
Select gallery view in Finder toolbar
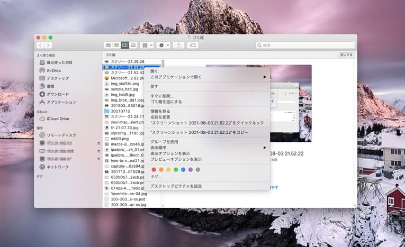coord(133,45)
